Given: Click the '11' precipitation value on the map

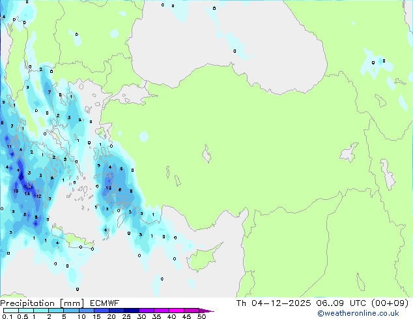Looking at the screenshot, I should 9,146.
